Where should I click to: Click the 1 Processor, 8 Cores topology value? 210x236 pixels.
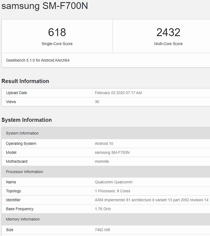tap(112, 191)
